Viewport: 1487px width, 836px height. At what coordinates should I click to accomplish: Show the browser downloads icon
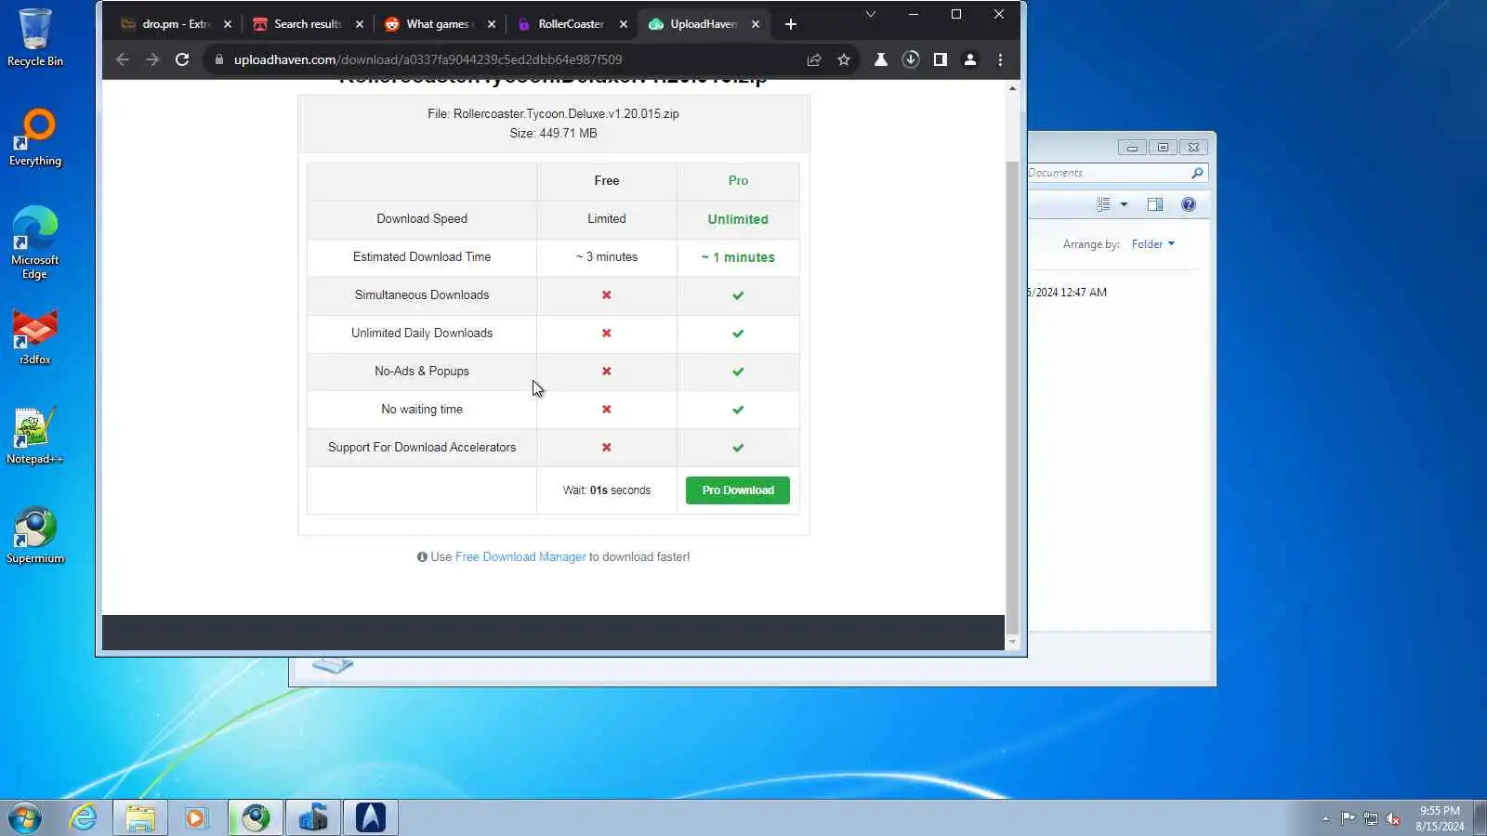(x=911, y=59)
